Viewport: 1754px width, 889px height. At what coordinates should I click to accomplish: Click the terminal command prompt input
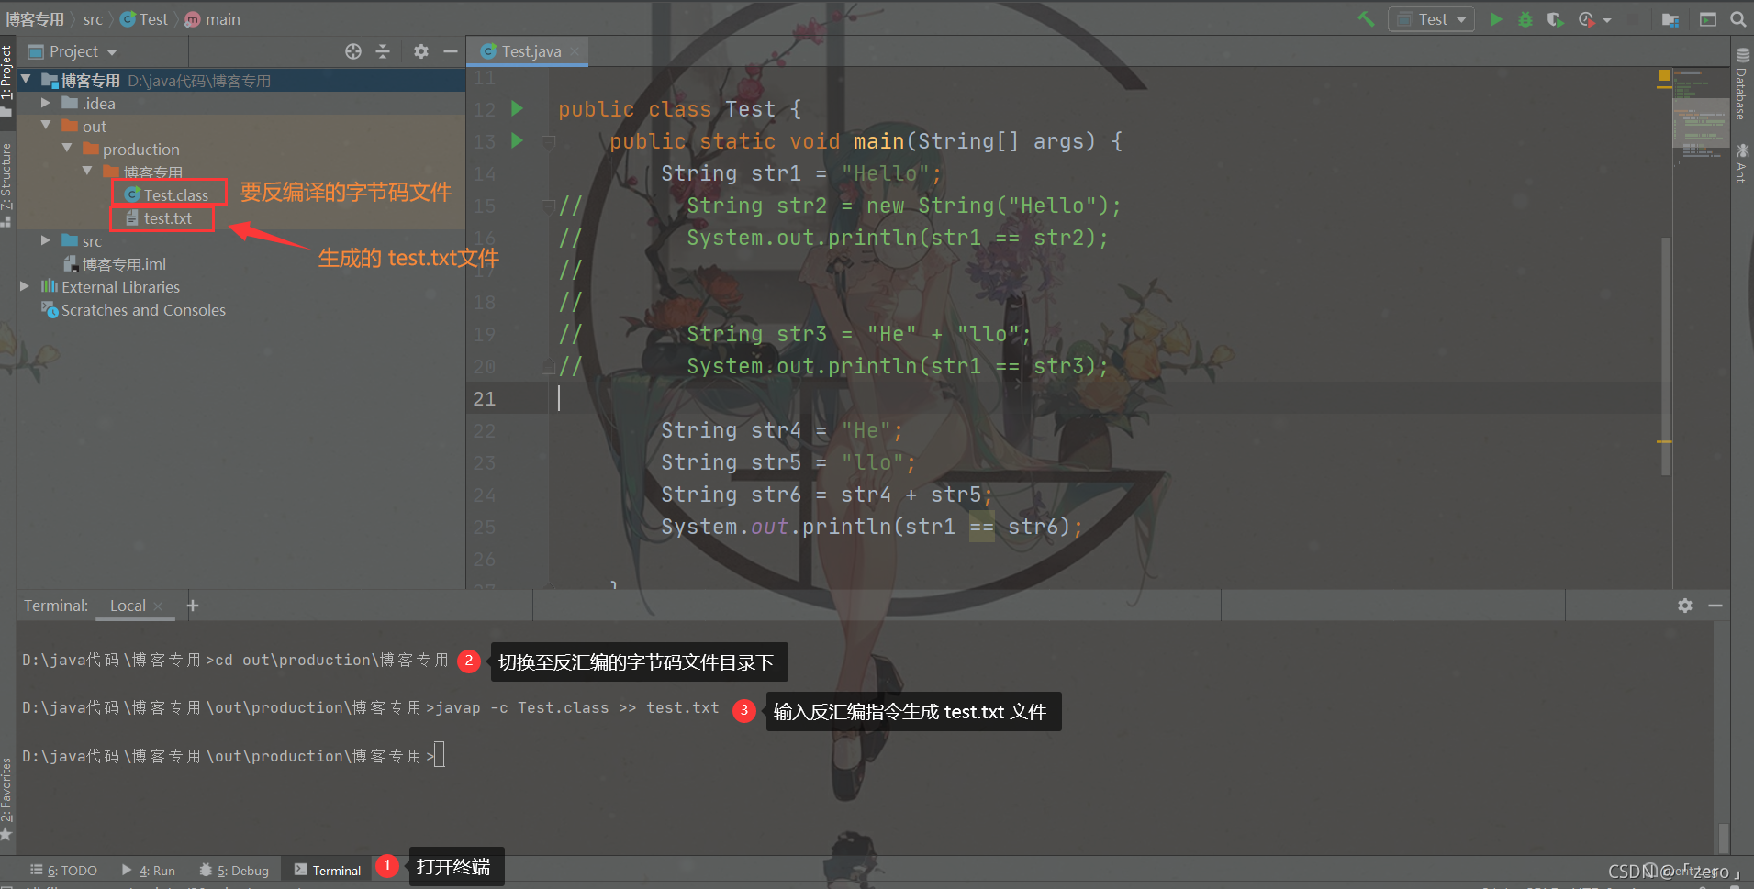coord(440,755)
